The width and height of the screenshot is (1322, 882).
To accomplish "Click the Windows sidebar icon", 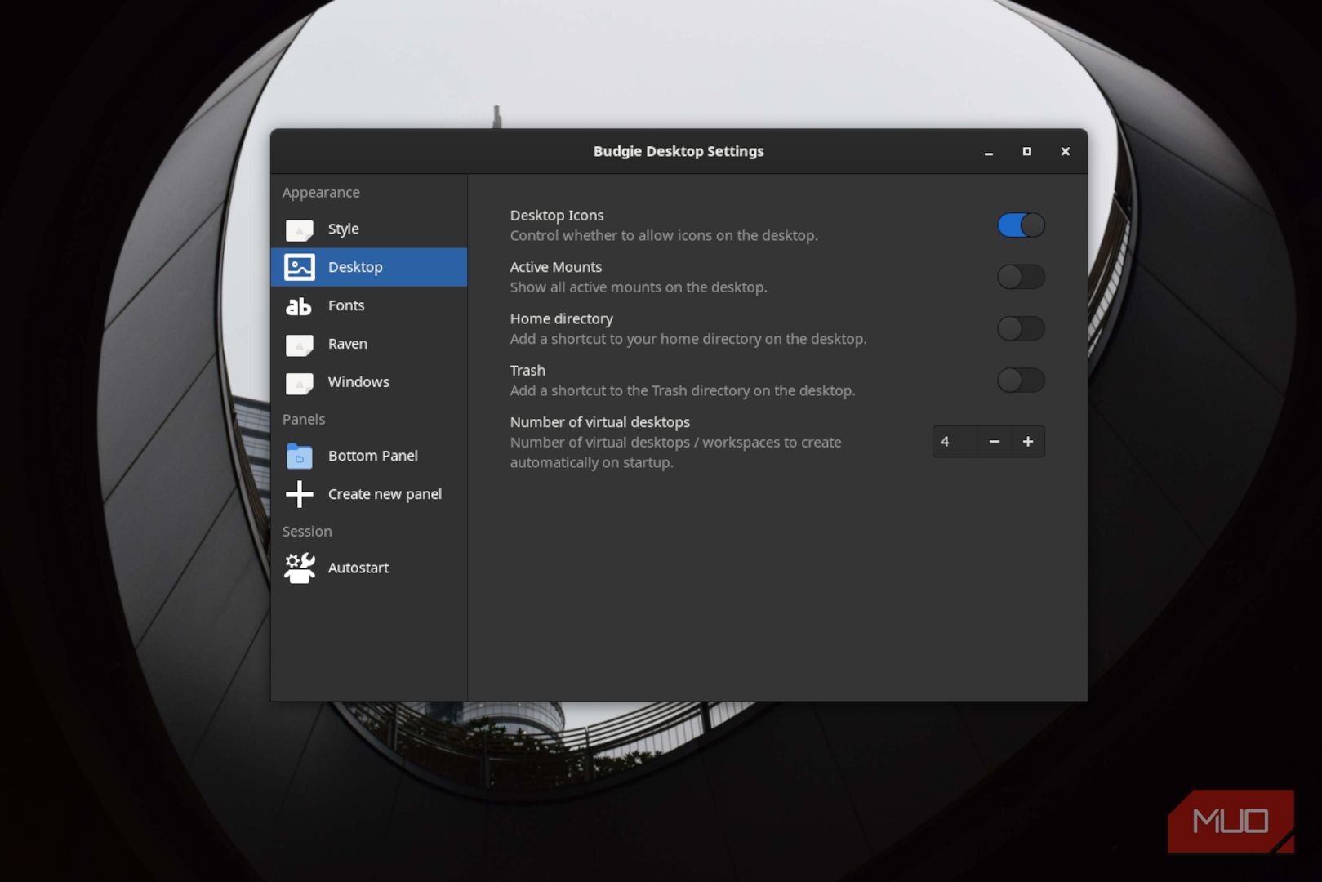I will [x=299, y=383].
